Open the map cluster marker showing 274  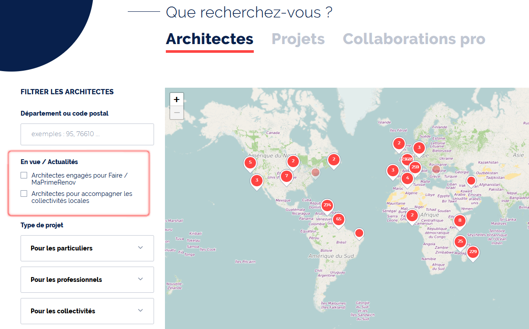(x=327, y=205)
